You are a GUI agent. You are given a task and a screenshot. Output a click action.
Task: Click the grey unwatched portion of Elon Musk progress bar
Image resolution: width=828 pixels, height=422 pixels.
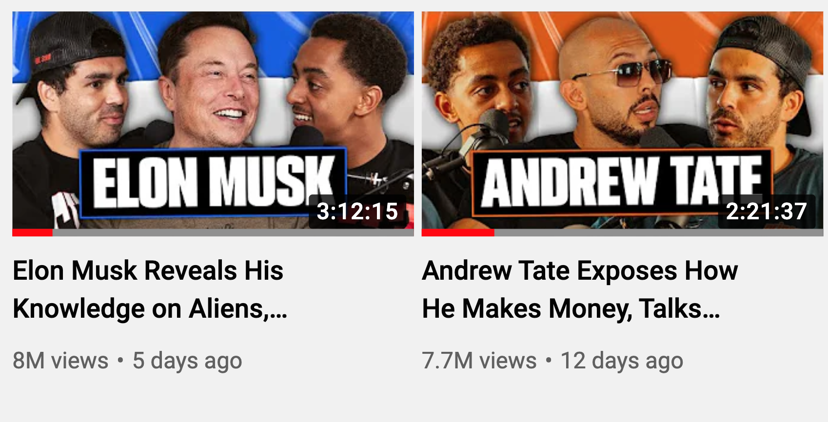pyautogui.click(x=233, y=232)
